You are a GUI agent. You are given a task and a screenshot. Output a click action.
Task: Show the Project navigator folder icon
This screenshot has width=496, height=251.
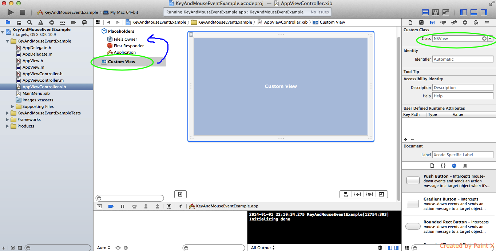point(8,23)
